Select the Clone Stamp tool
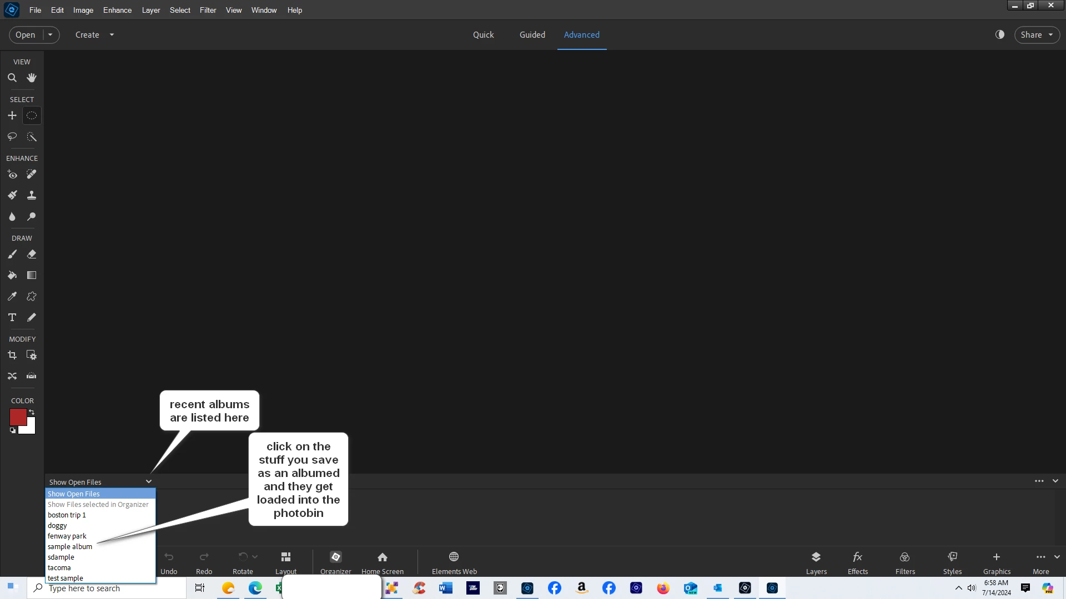Viewport: 1066px width, 599px height. click(32, 195)
